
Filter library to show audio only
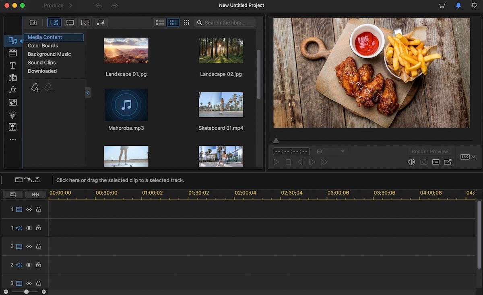click(x=101, y=22)
